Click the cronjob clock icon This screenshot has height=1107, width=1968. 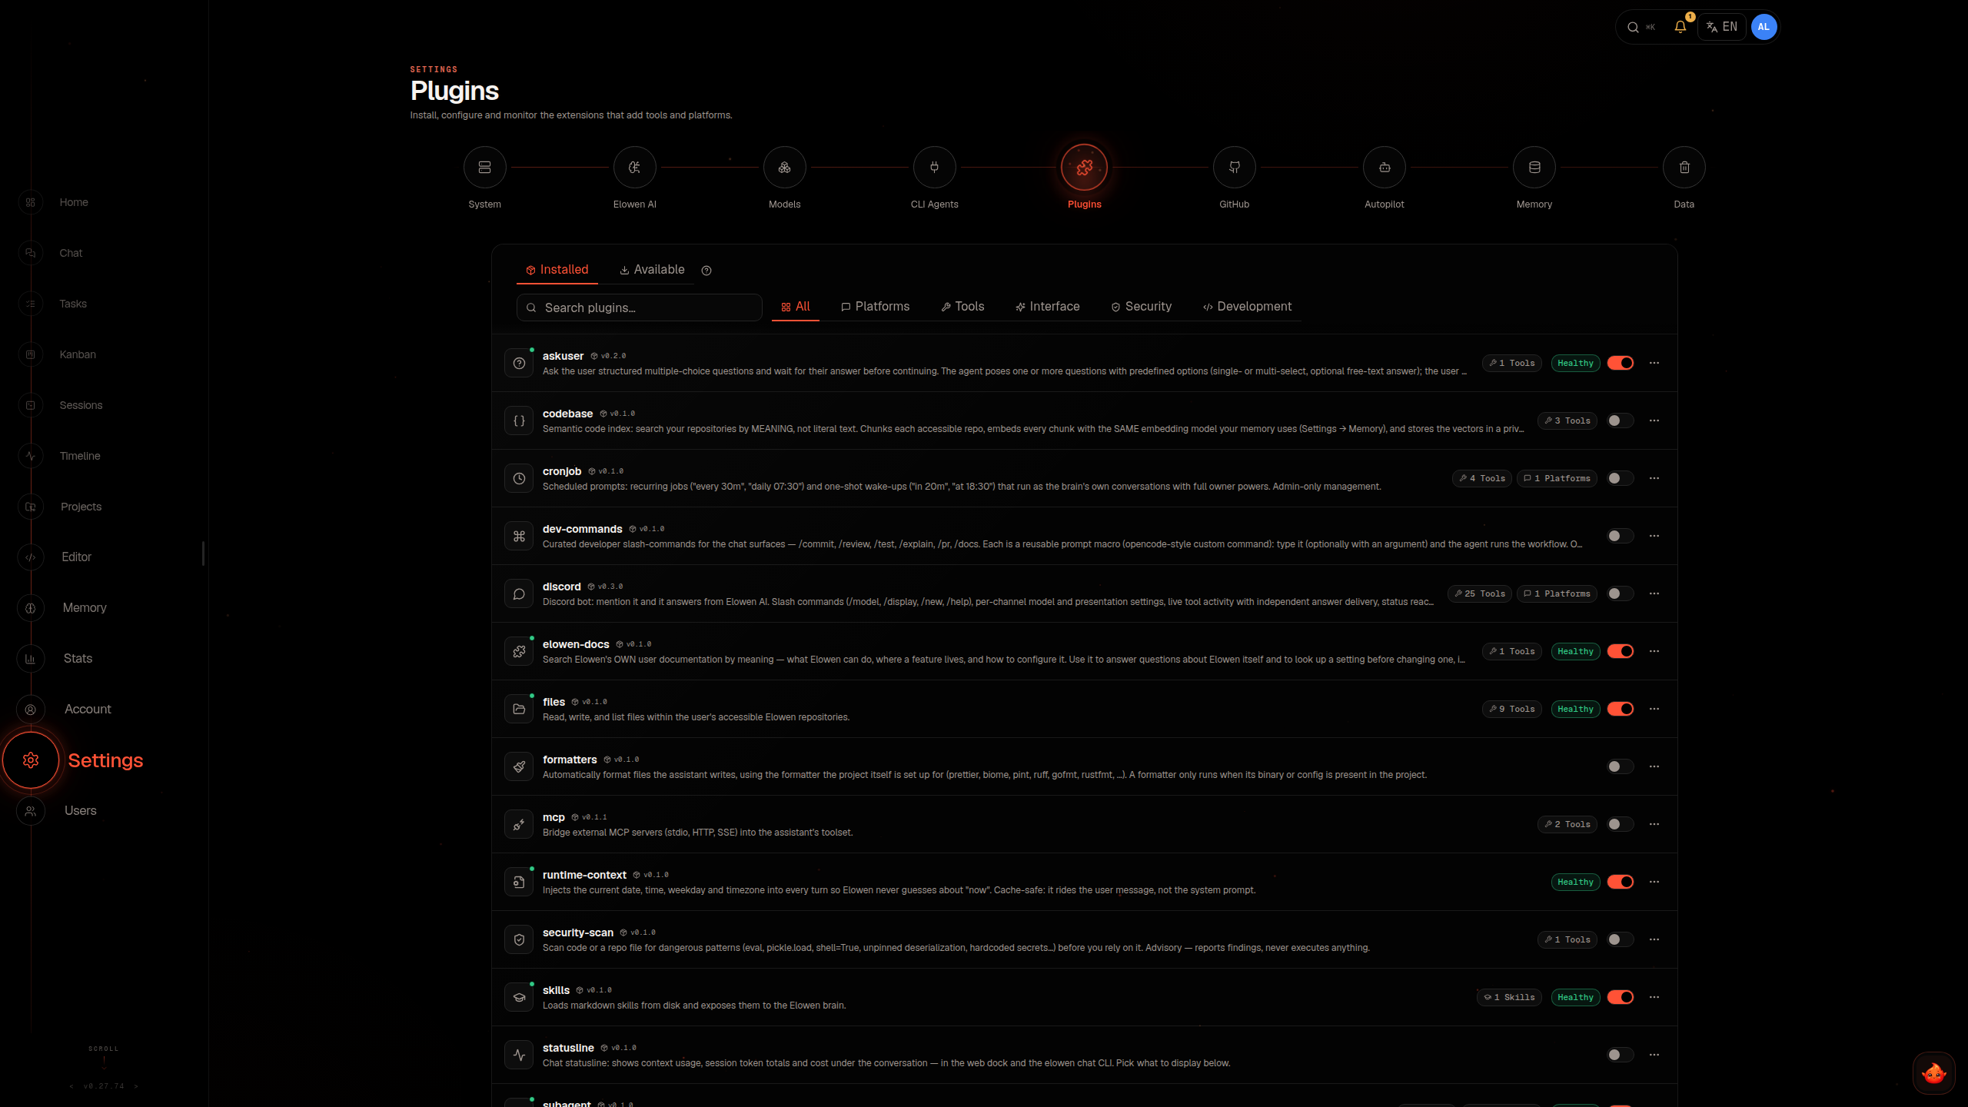(519, 478)
